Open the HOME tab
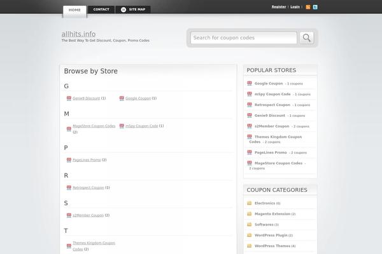Image resolution: width=382 pixels, height=254 pixels. coord(74,11)
